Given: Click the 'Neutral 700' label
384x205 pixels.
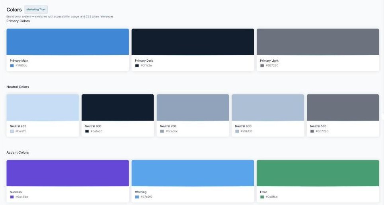Looking at the screenshot, I should coord(168,126).
